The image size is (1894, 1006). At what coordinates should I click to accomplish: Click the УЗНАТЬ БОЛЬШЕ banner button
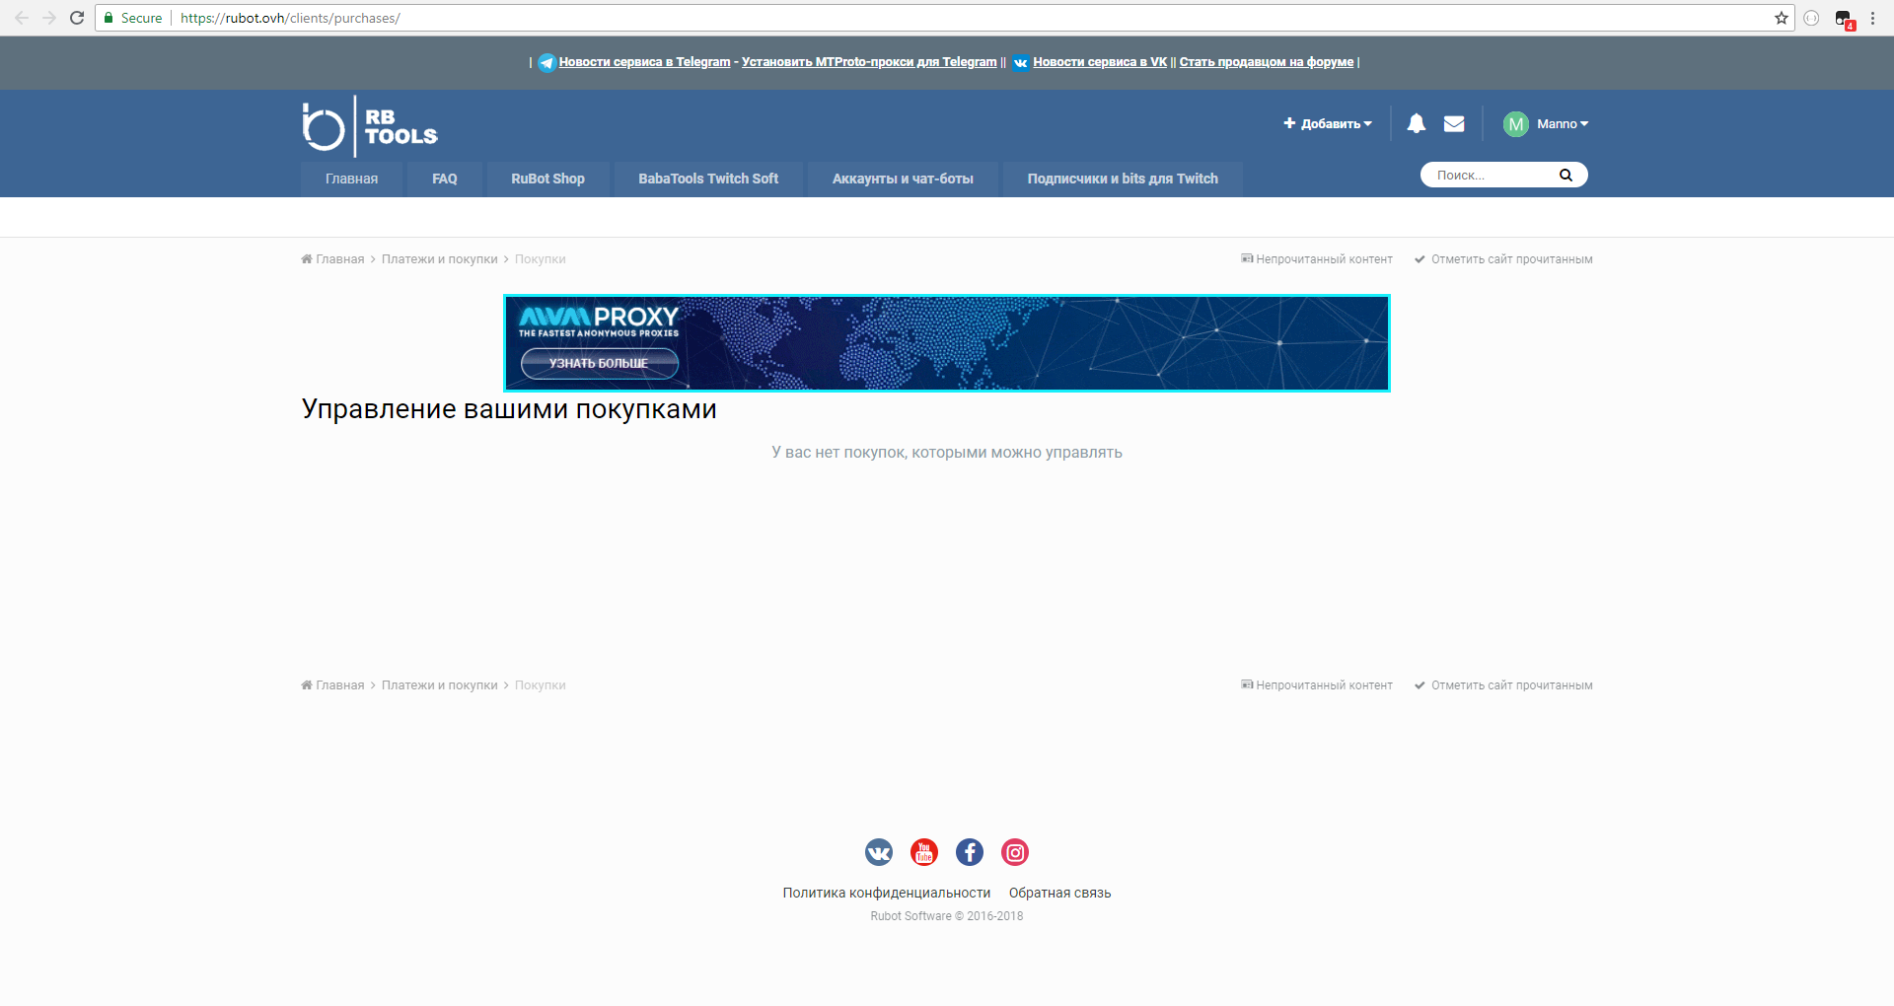tap(599, 363)
